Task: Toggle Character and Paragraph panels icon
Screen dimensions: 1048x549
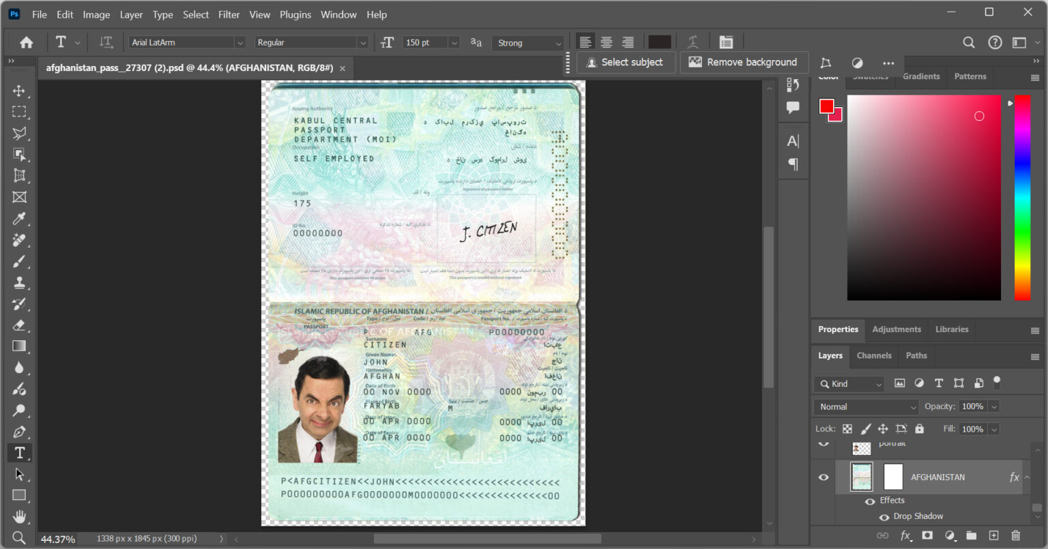Action: [726, 42]
